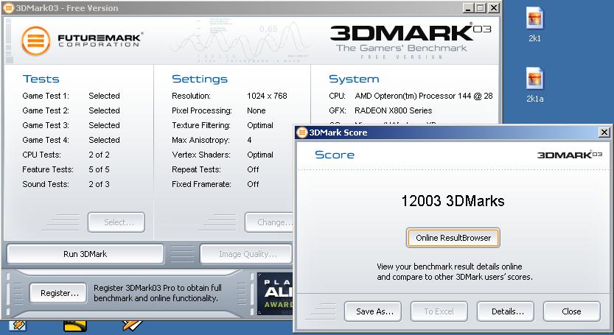Open the Select tests button
Screen dimensions: 614x335
point(116,222)
